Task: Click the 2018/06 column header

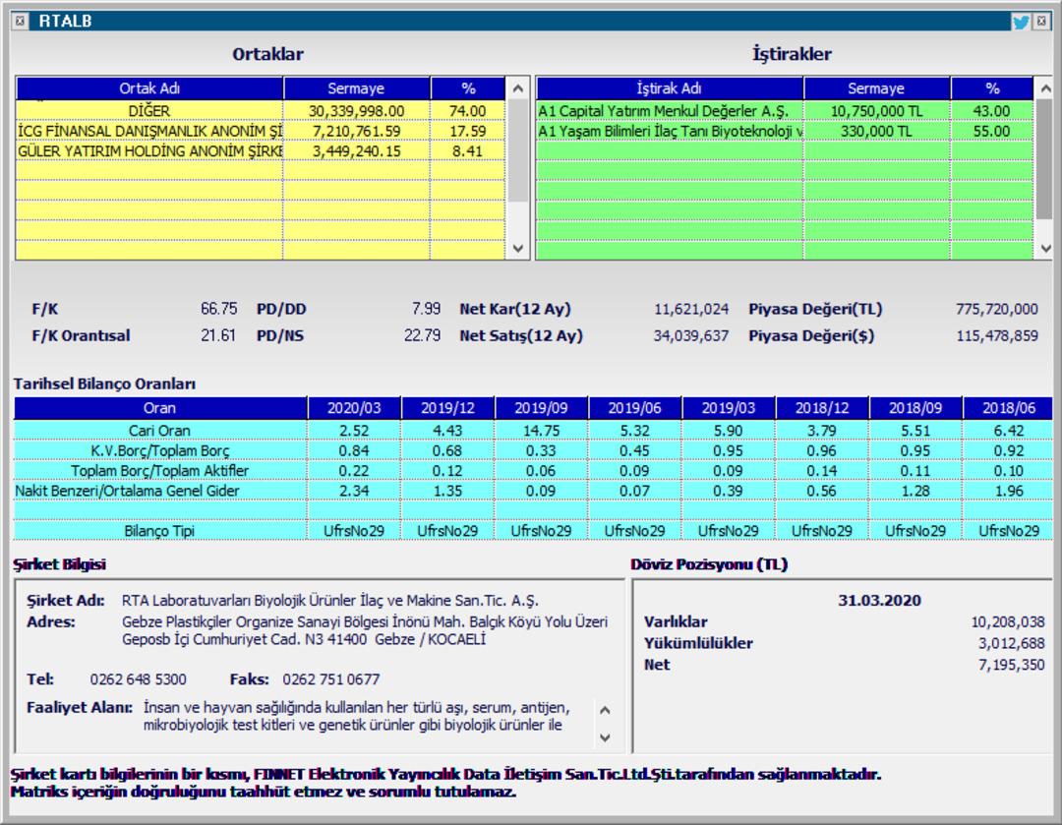Action: pos(1009,408)
